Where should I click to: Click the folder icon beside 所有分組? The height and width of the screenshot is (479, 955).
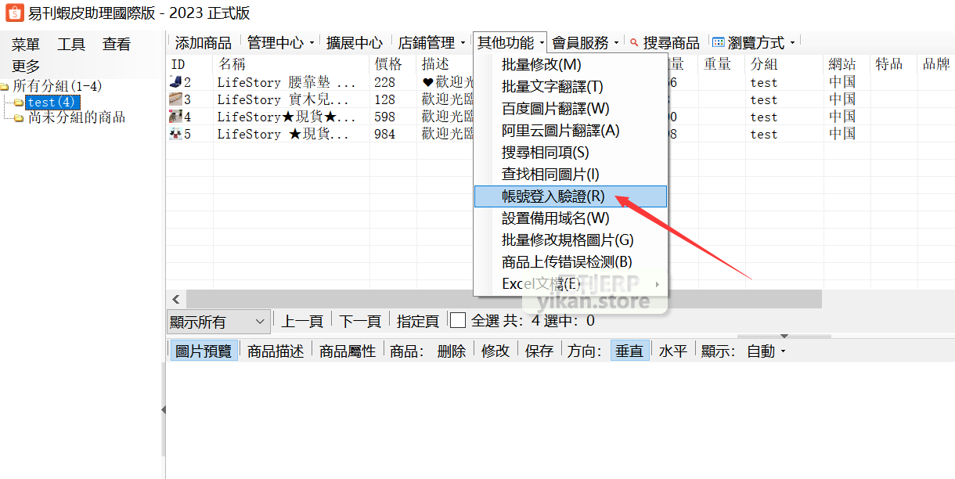[5, 87]
